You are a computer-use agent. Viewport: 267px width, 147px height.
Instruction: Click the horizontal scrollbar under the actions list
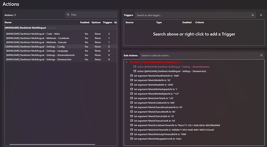[x=52, y=144]
